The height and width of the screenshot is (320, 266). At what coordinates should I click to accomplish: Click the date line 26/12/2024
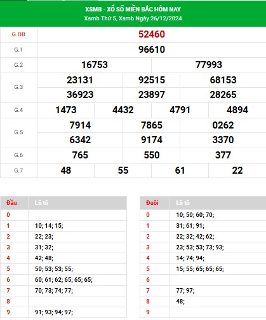coord(133,18)
